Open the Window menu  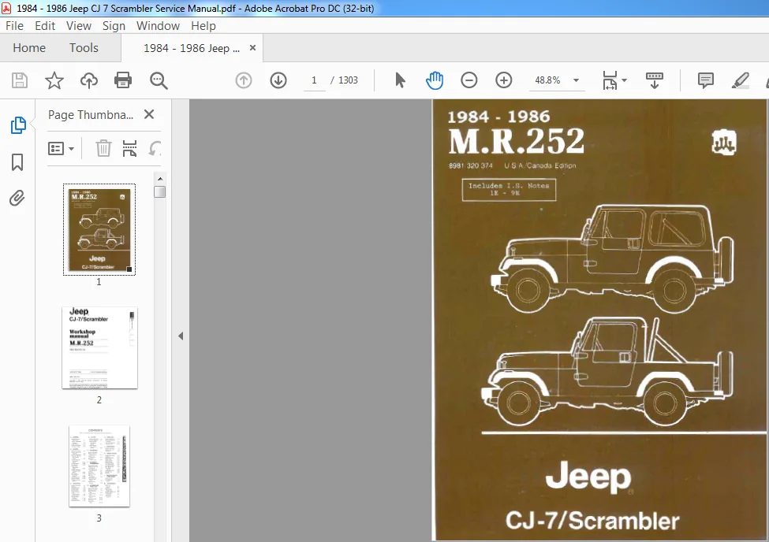158,26
